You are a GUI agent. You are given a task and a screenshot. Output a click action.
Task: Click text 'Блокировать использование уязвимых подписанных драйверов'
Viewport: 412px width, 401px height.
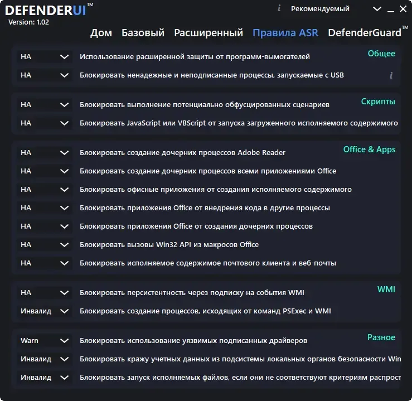coord(193,341)
